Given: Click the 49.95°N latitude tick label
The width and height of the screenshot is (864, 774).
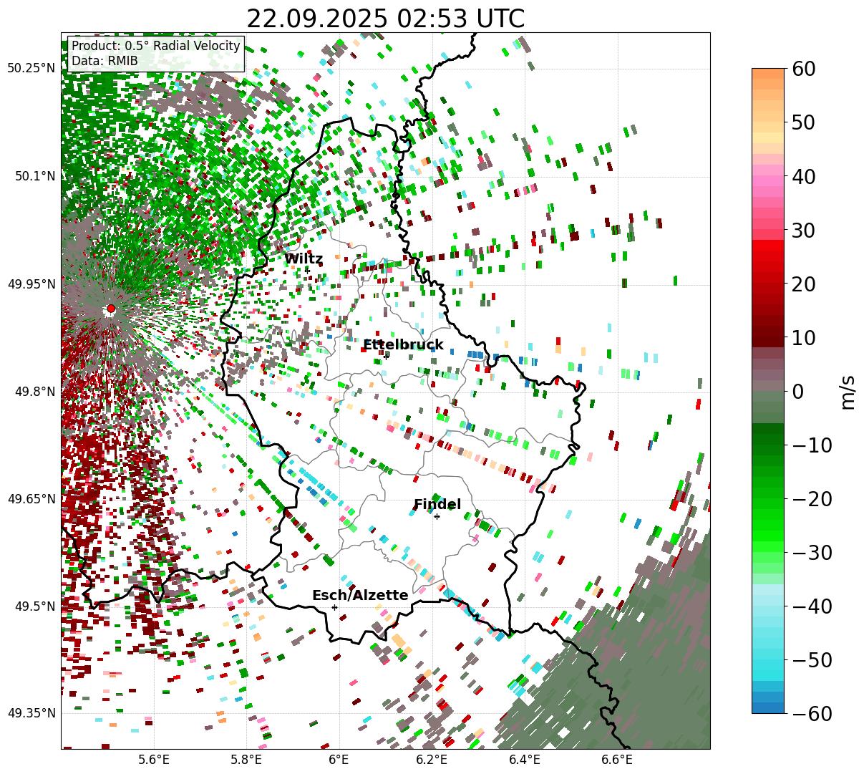Looking at the screenshot, I should pyautogui.click(x=31, y=284).
